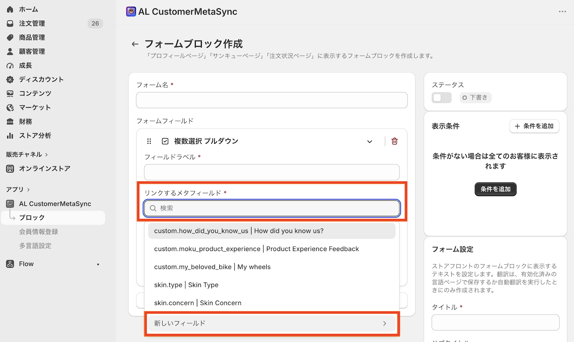Open the 新しいフィールド submenu
Viewport: 574px width, 342px height.
click(x=272, y=324)
